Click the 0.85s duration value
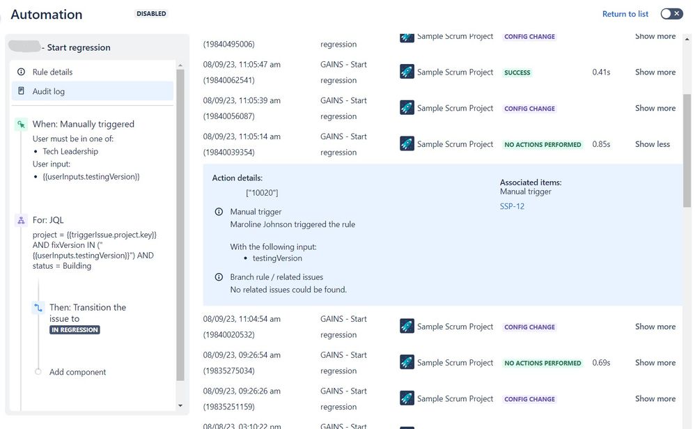 coord(601,144)
